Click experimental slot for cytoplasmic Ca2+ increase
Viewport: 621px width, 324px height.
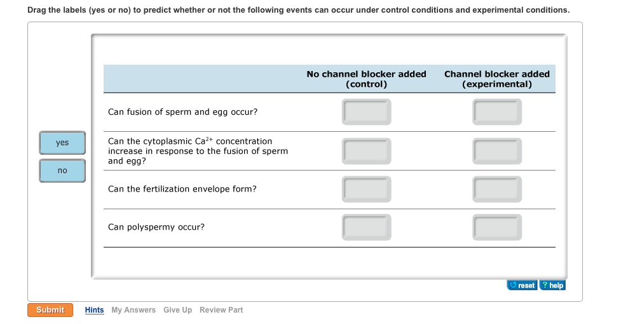(x=497, y=151)
